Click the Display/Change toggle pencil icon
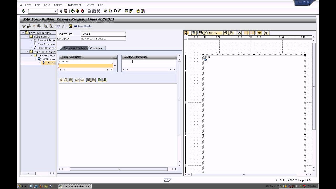The image size is (336, 189). tap(24, 26)
